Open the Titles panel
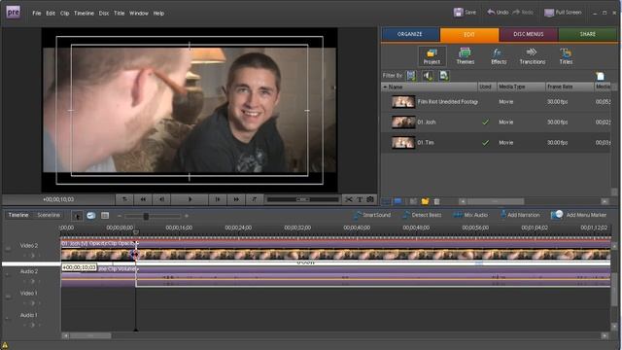Screen dimensions: 622x350 point(566,56)
